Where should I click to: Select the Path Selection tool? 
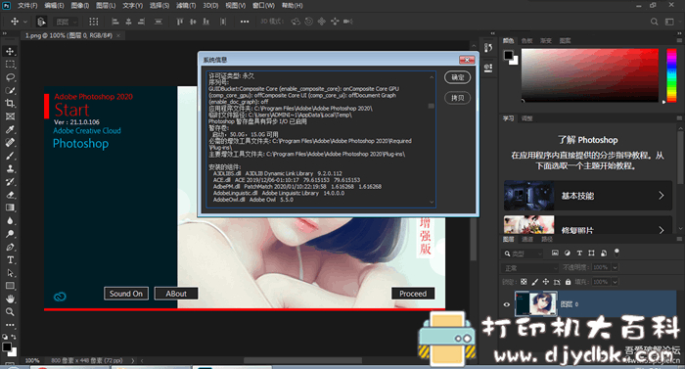click(10, 273)
